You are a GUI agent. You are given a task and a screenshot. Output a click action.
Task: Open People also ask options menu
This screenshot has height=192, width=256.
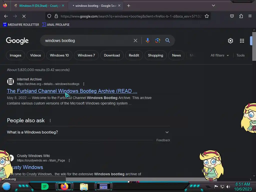50,120
